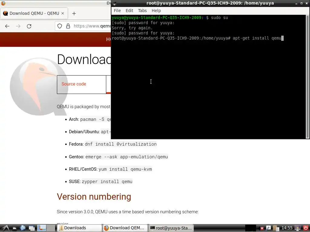Go forward in Firefox
Viewport: 310px width, 232px height.
[18, 26]
